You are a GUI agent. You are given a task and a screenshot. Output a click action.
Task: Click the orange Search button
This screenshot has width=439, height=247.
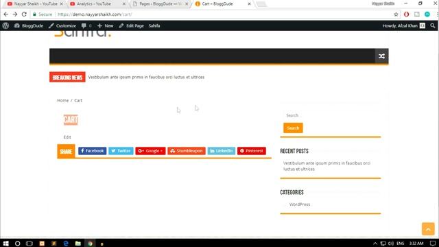[293, 128]
